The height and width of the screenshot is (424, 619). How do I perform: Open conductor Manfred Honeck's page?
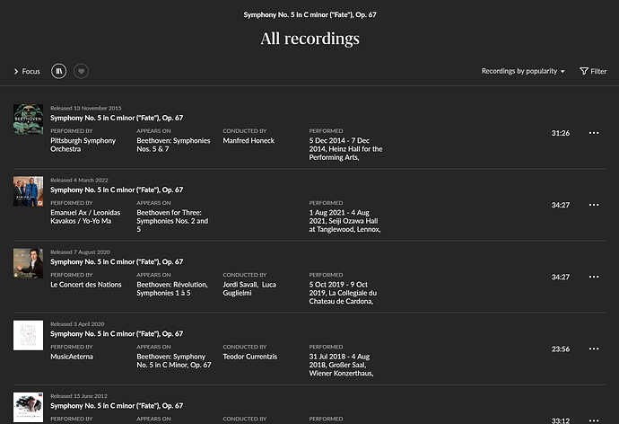click(x=248, y=141)
